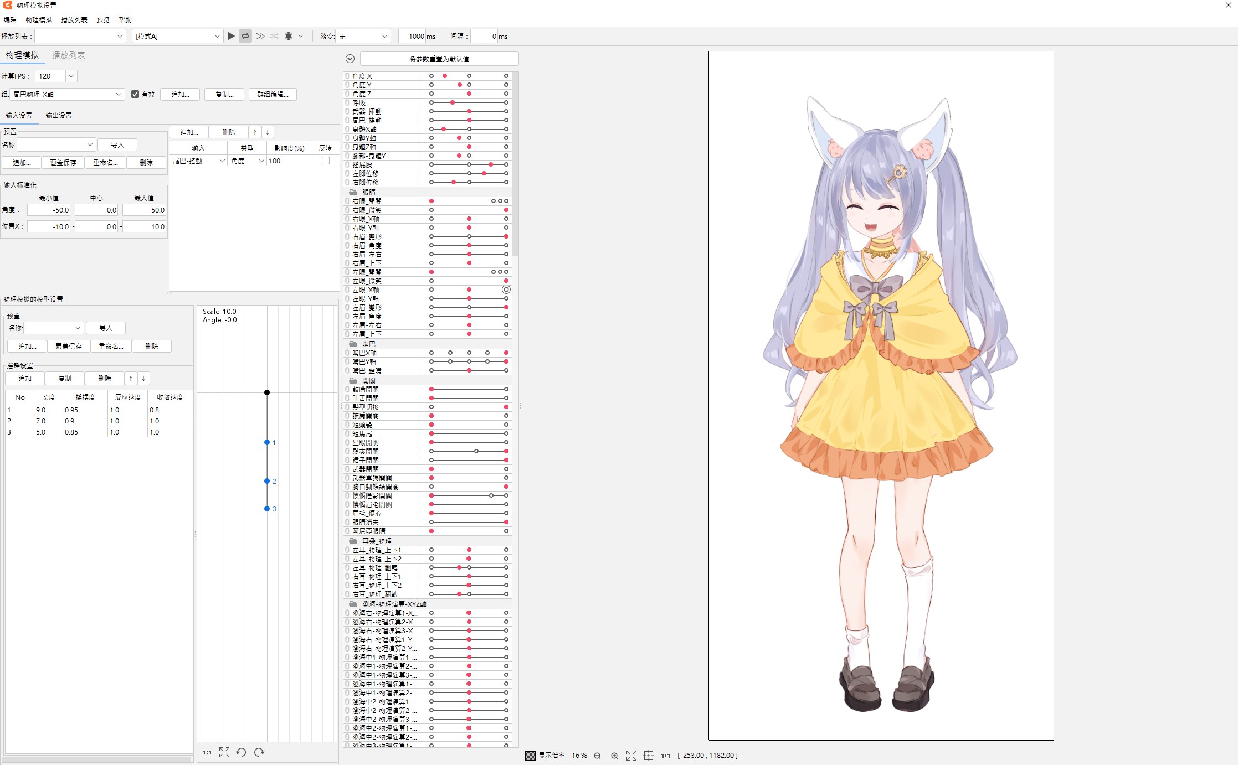
Task: Open the 编辑 menu
Action: (10, 19)
